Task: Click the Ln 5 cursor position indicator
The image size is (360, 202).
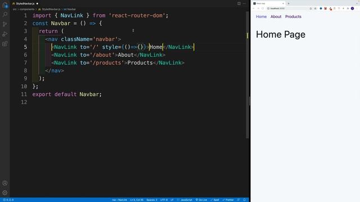Action: pyautogui.click(x=137, y=200)
